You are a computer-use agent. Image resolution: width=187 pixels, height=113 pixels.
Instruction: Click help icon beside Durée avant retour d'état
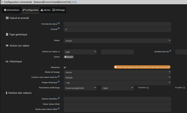click(x=59, y=108)
